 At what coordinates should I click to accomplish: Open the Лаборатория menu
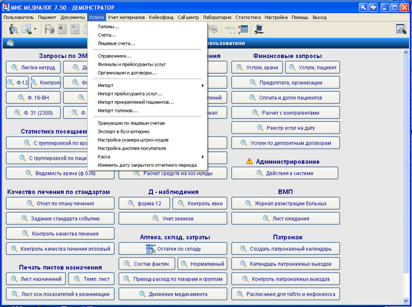pyautogui.click(x=217, y=18)
